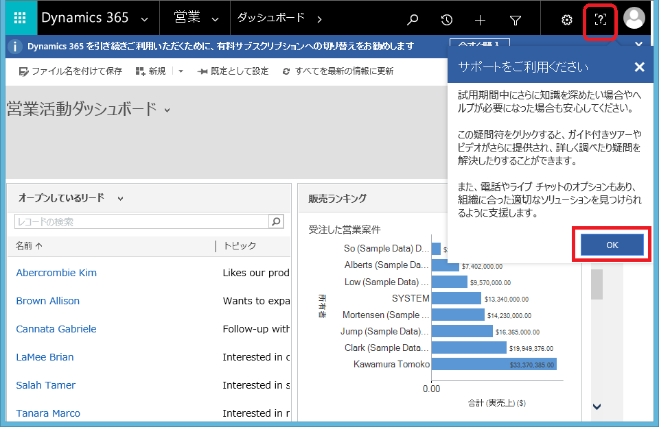Open lead Cannata Gabriele

[x=56, y=329]
